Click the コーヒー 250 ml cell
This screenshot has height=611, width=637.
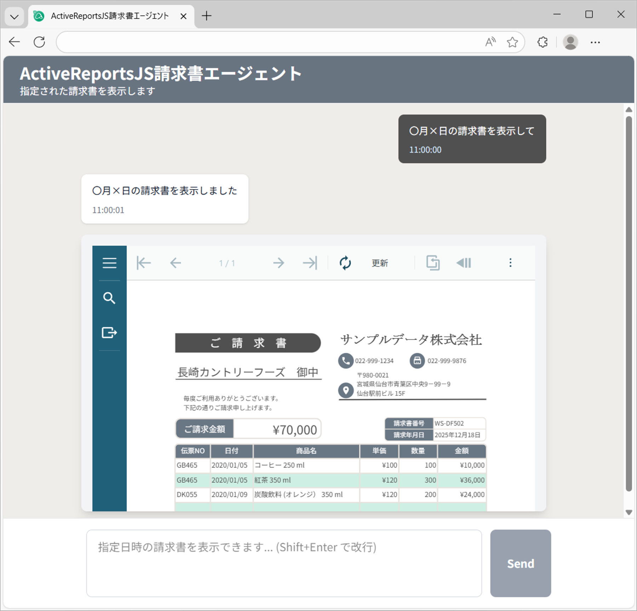[306, 465]
